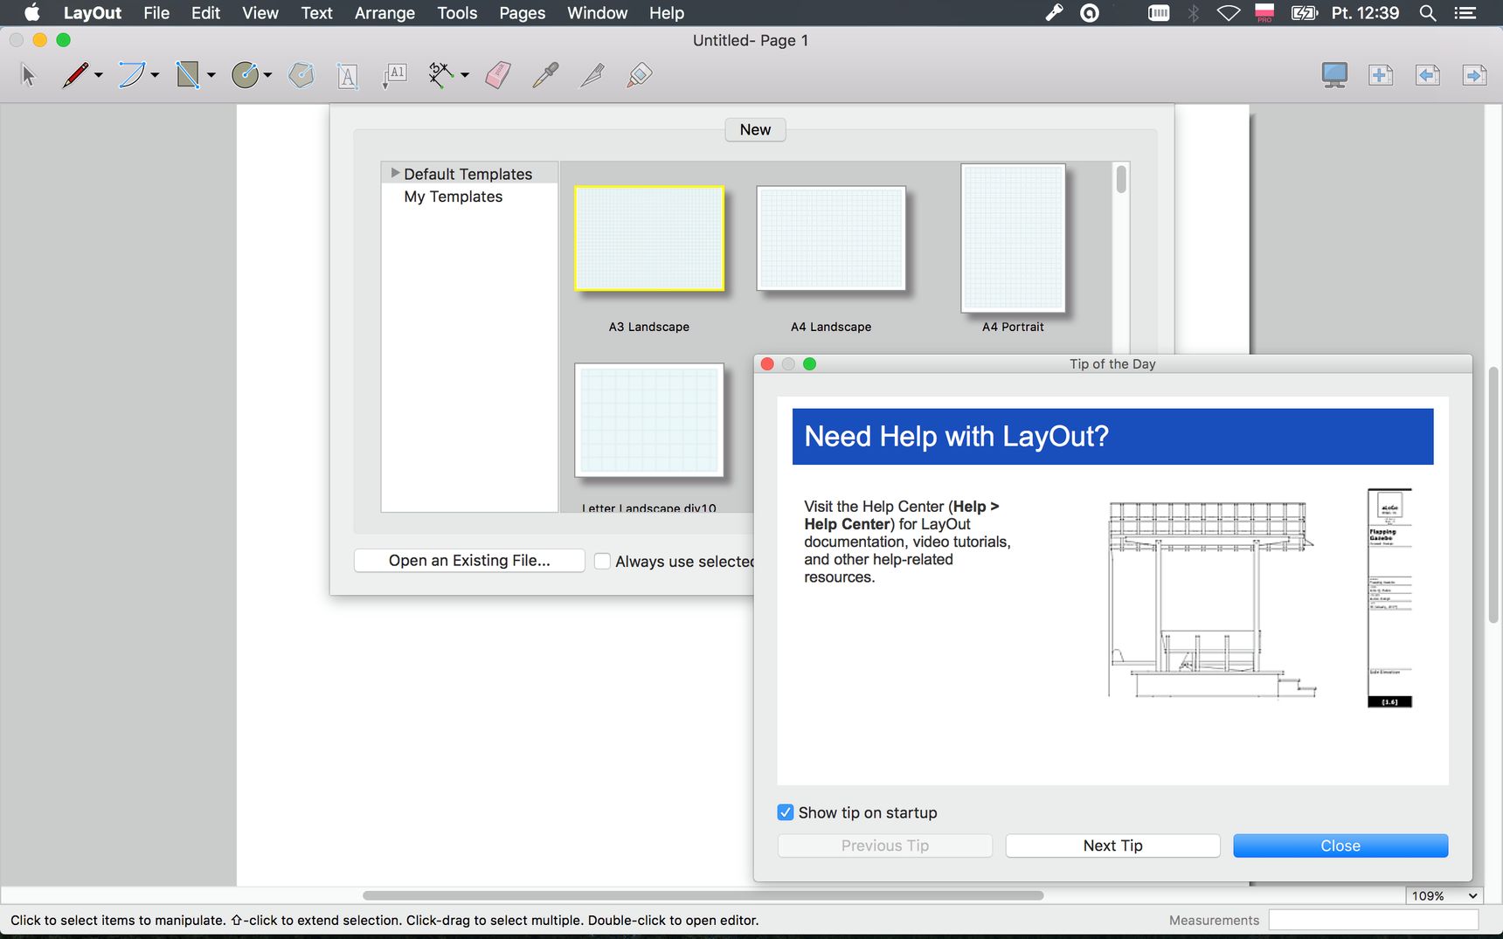Uncheck Show tip on startup
1503x939 pixels.
786,812
